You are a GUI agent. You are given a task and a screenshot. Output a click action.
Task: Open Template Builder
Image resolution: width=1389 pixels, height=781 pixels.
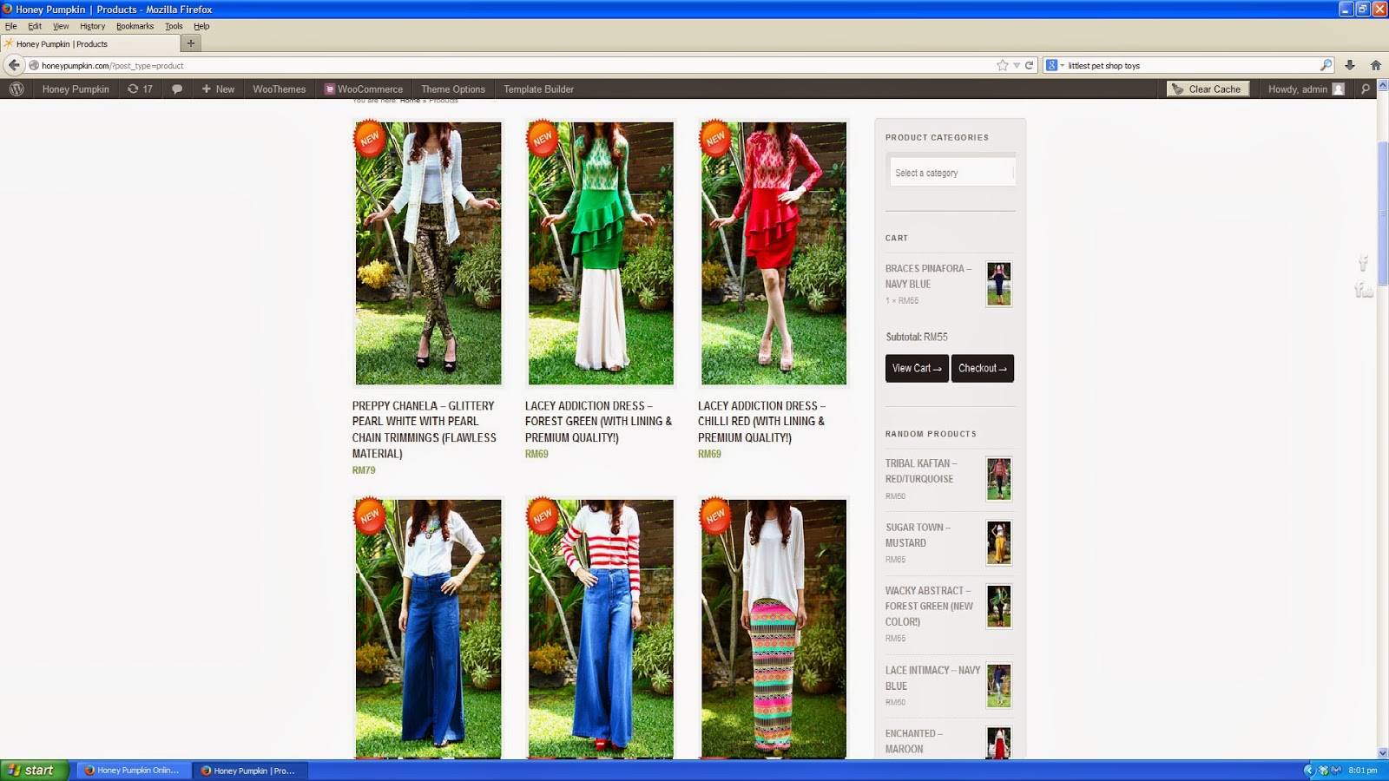(538, 89)
